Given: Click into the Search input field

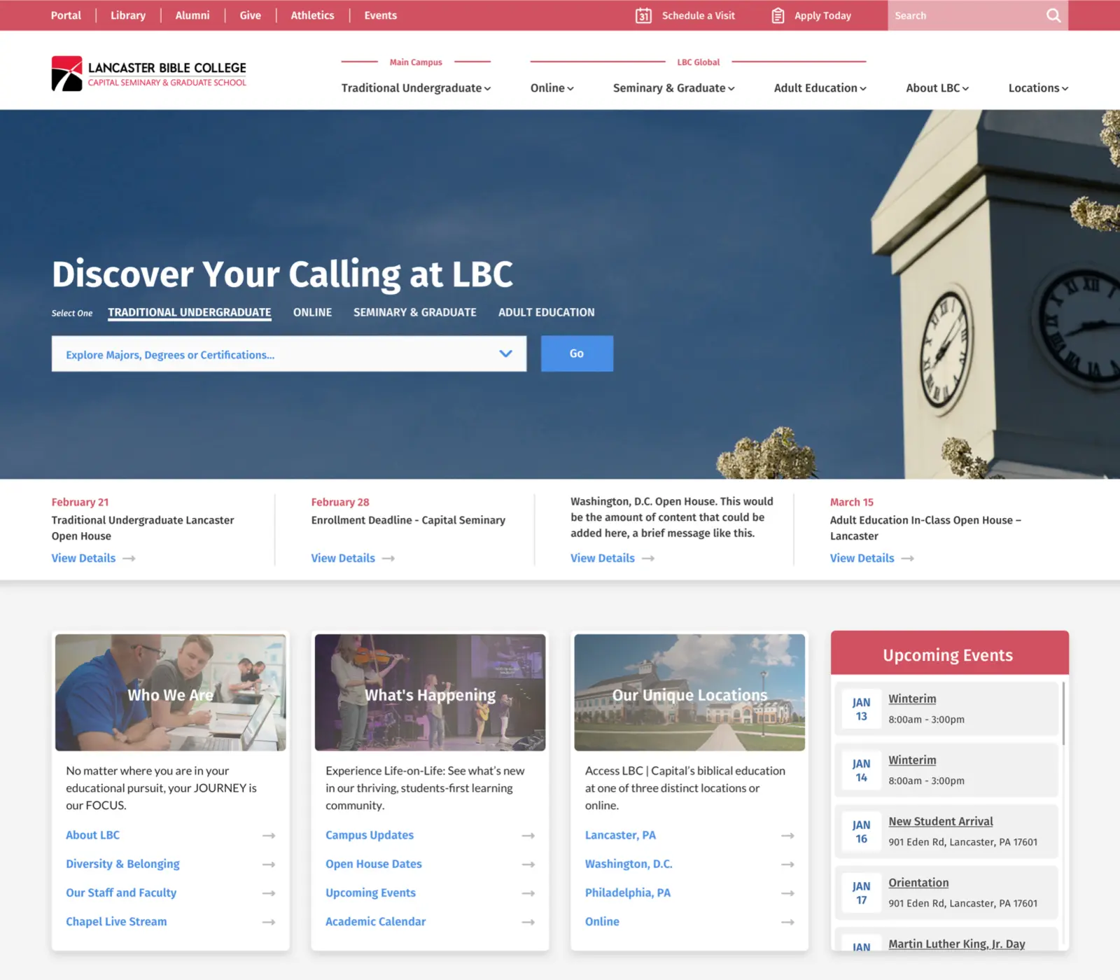Looking at the screenshot, I should click(x=966, y=15).
